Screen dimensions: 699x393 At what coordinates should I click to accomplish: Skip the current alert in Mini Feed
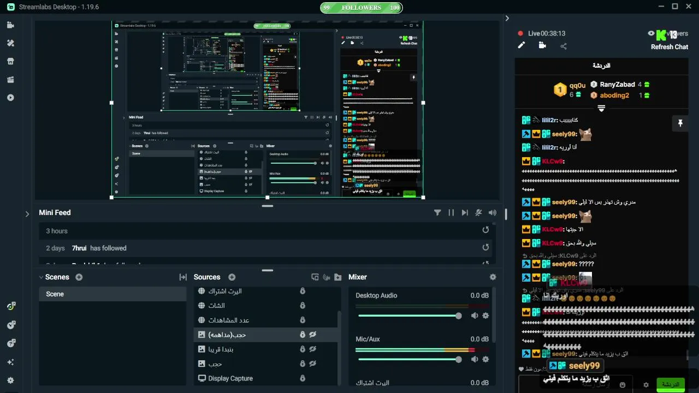[465, 213]
